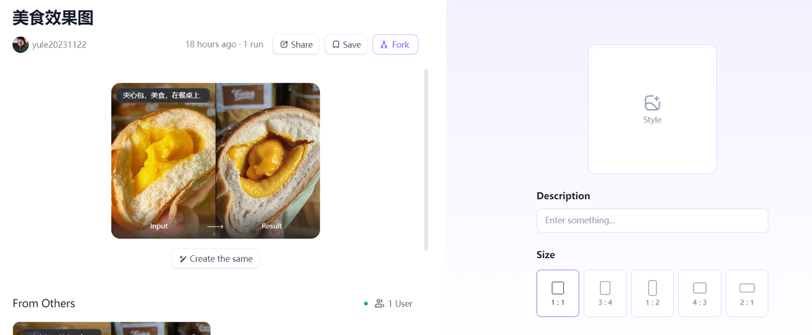
Task: Click the vertical scrollbar of left panel
Action: pyautogui.click(x=426, y=159)
